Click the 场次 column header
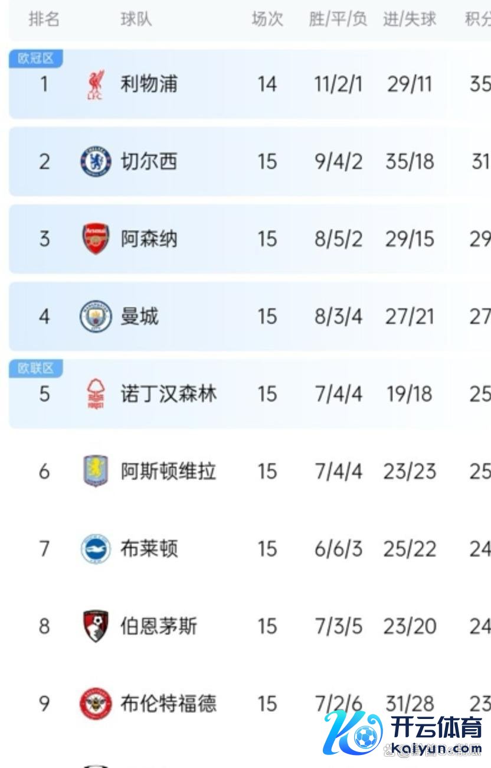This screenshot has width=491, height=768. (267, 19)
